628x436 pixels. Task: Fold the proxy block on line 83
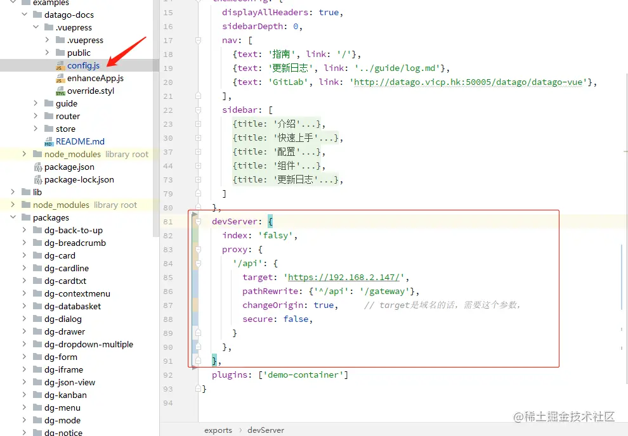pos(198,250)
